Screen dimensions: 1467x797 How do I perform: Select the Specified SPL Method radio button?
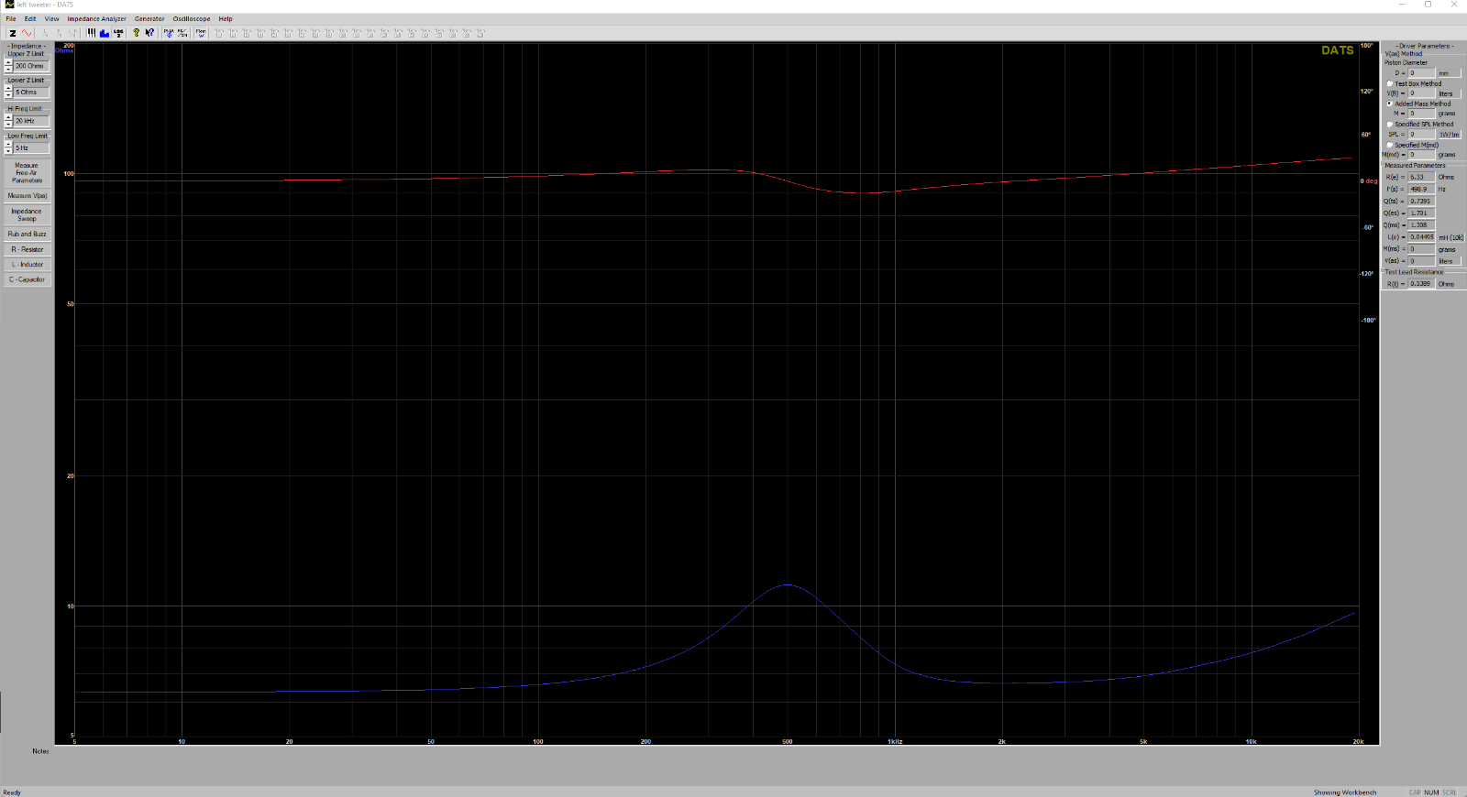click(x=1389, y=124)
